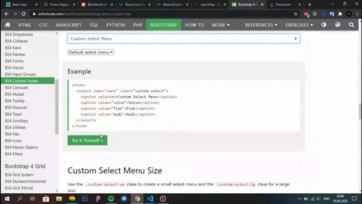
Task: Open BS4 Modal in sidebar
Action: 14,94
